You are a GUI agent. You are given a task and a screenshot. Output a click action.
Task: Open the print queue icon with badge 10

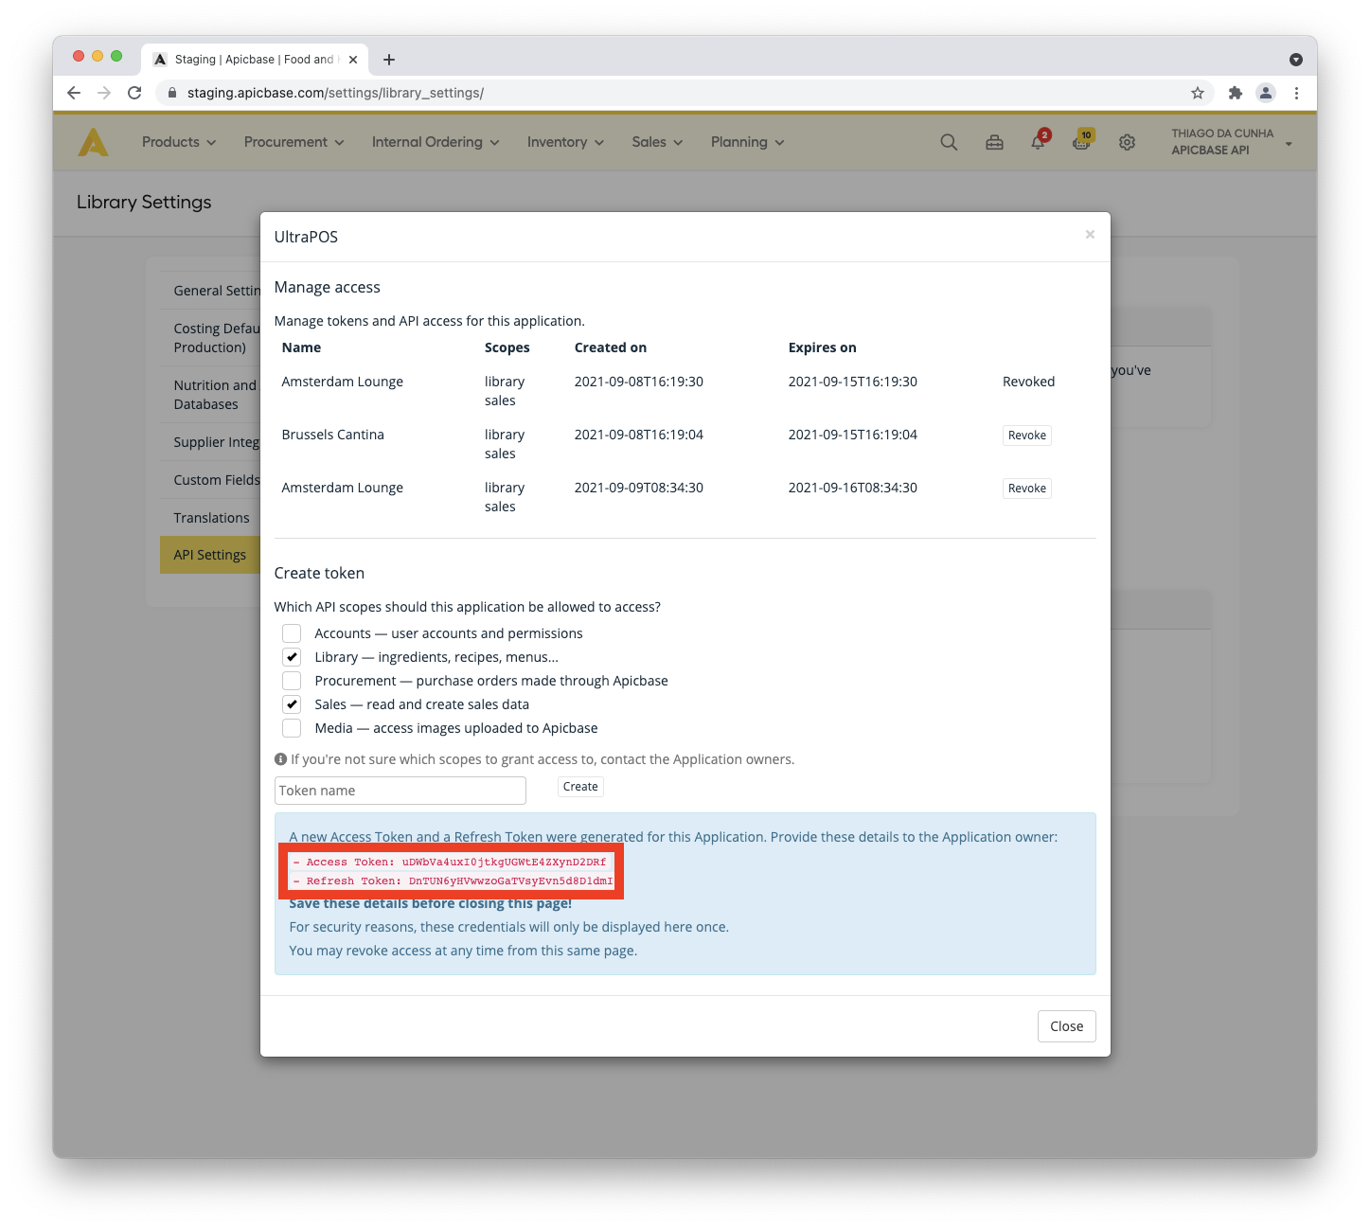pos(1082,141)
